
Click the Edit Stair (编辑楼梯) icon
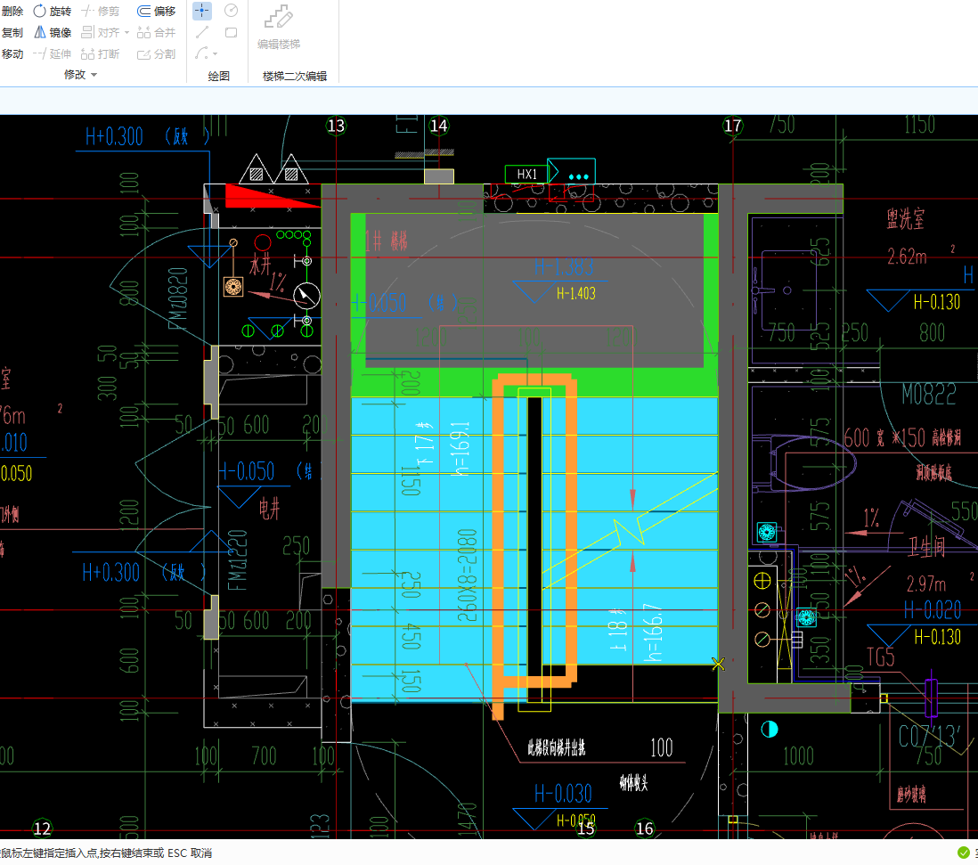click(279, 18)
